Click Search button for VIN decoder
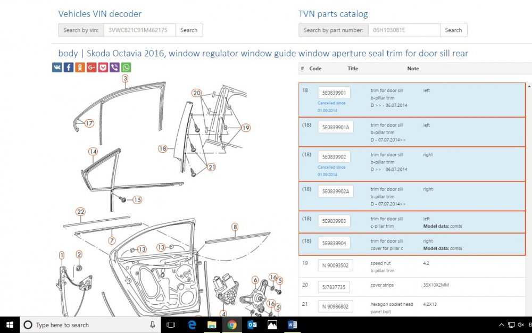 pos(189,30)
